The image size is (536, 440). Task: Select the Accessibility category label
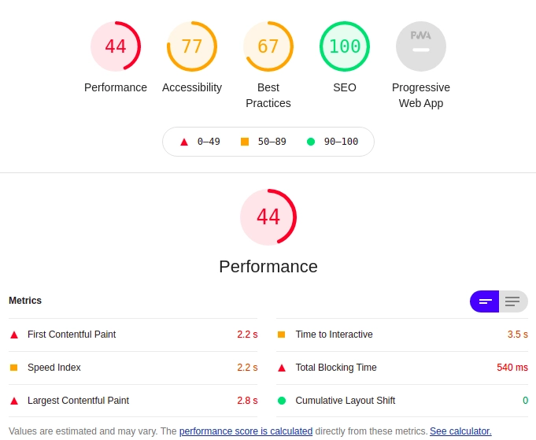click(x=192, y=87)
